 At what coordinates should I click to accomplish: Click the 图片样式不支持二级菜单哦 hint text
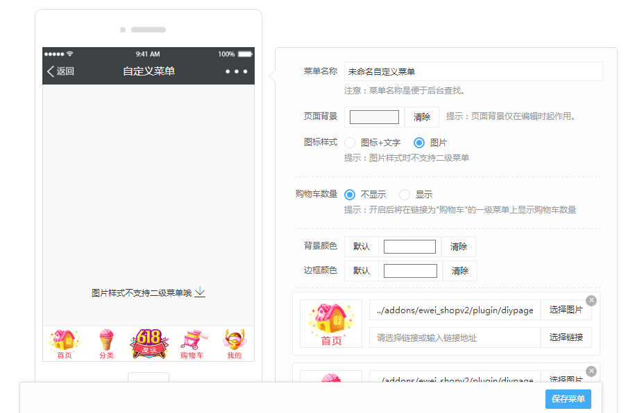pyautogui.click(x=142, y=293)
